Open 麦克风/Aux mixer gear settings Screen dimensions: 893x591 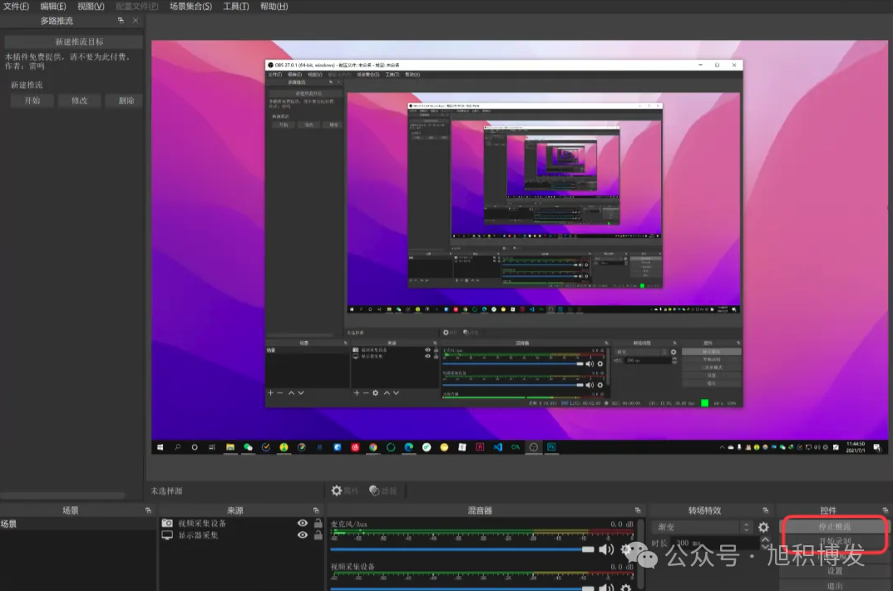(626, 549)
